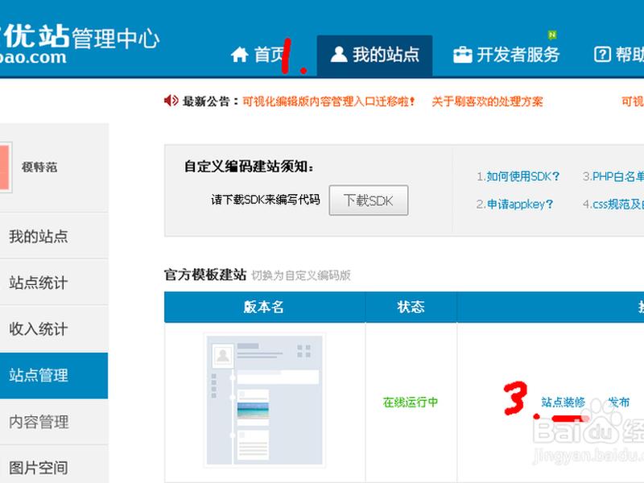Image resolution: width=644 pixels, height=483 pixels.
Task: Click the green new badge icon
Action: coord(552,35)
